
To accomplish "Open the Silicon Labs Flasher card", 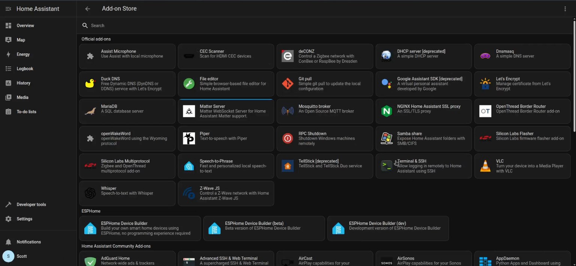I will 522,139.
